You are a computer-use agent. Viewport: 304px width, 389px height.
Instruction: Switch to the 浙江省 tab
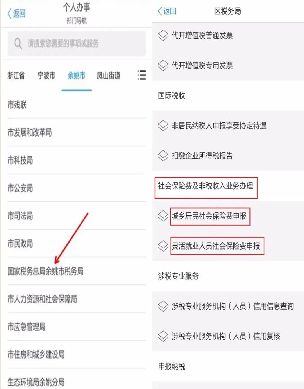[x=16, y=75]
